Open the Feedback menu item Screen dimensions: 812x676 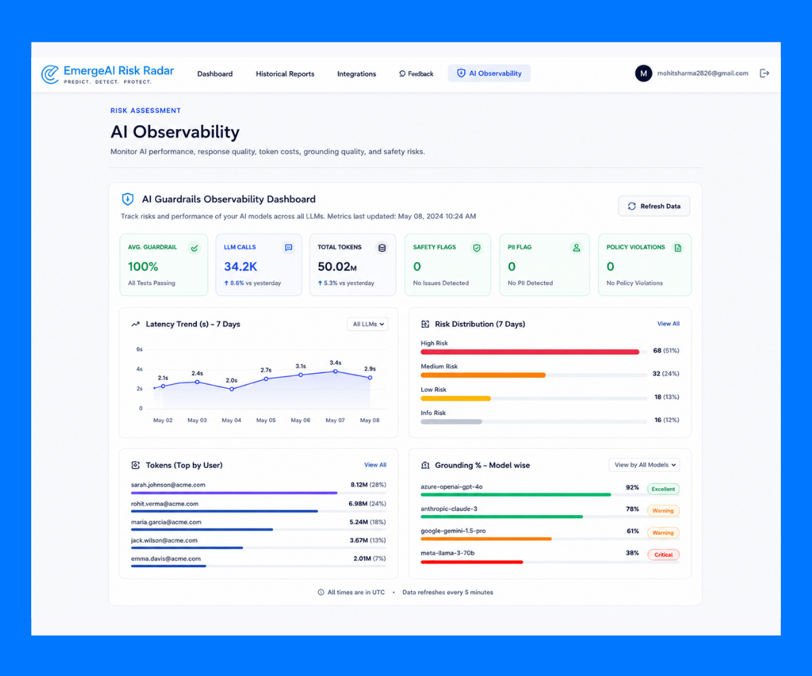(x=416, y=74)
